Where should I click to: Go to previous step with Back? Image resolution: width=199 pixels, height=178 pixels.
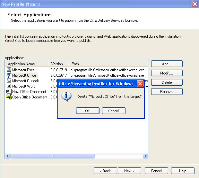(105, 171)
